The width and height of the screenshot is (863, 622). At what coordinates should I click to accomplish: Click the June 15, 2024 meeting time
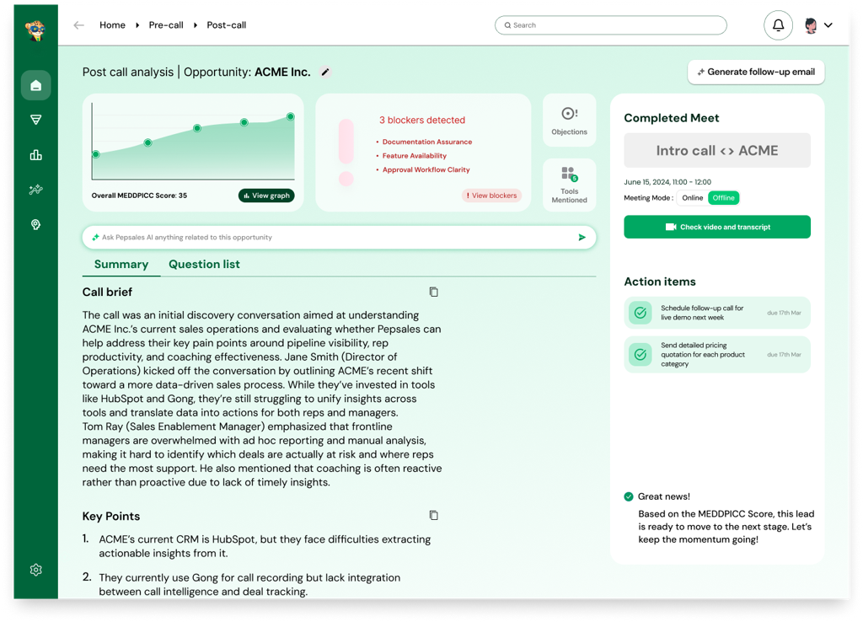pyautogui.click(x=667, y=182)
